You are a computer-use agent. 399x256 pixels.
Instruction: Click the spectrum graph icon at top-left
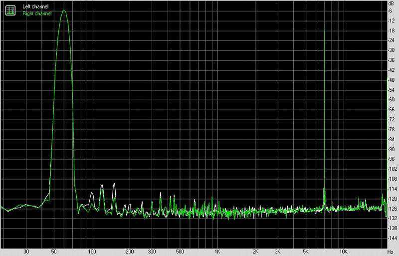coord(9,9)
